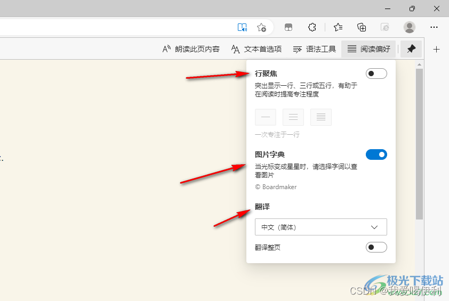Turn on the 翻译整页 translate page toggle
The image size is (449, 301).
click(376, 247)
